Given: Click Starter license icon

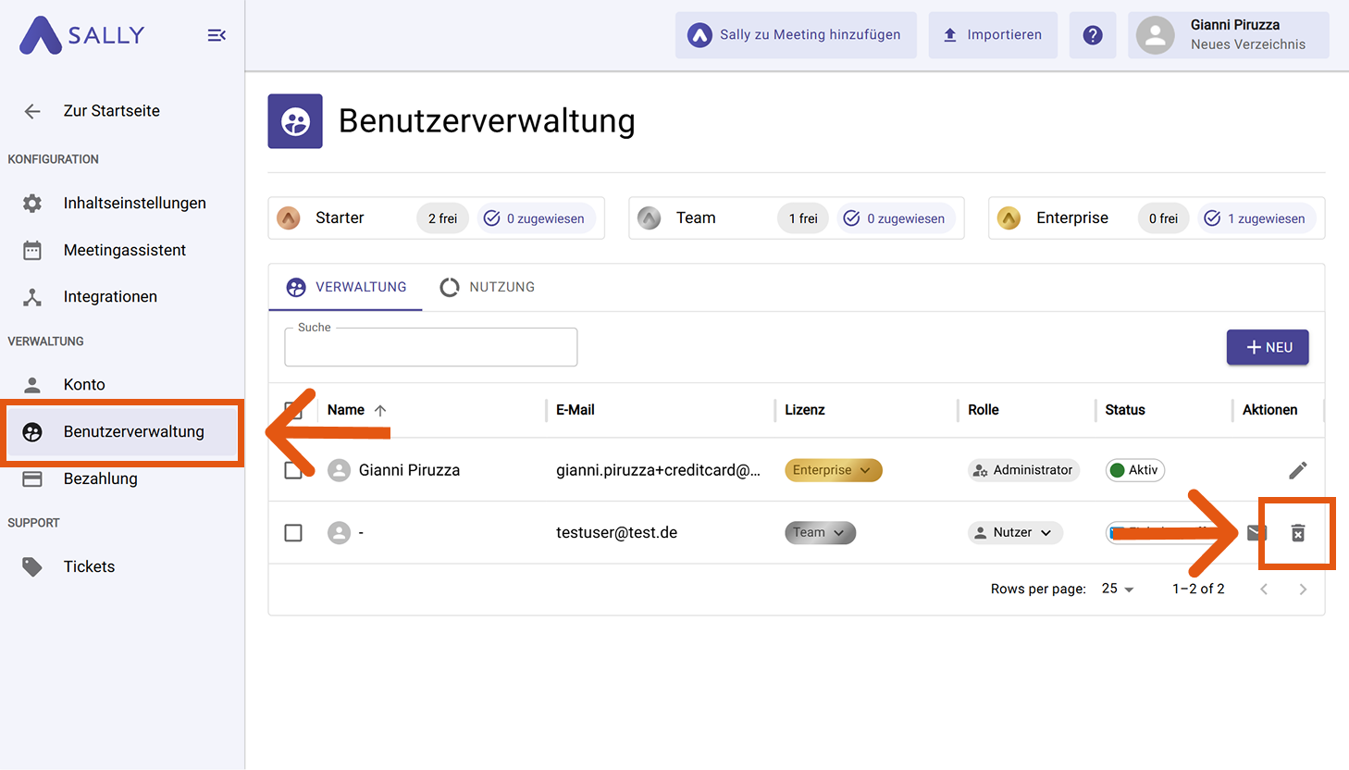Looking at the screenshot, I should 289,218.
